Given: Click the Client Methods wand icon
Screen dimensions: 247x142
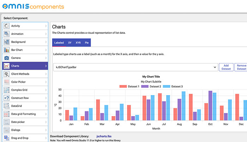Looking at the screenshot, I should (6, 74).
